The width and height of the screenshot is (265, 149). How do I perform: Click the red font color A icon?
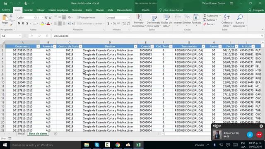click(x=48, y=24)
